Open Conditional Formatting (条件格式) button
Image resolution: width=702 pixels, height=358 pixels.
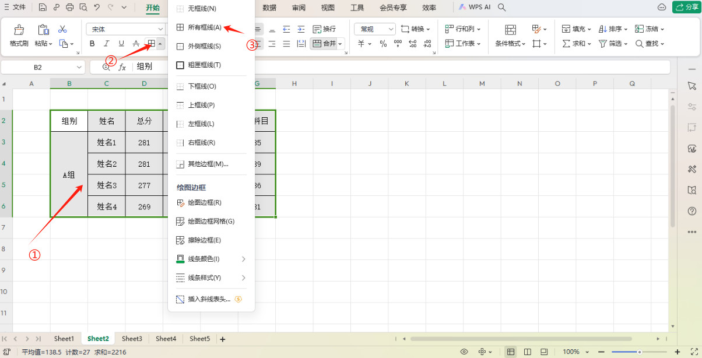(x=510, y=36)
